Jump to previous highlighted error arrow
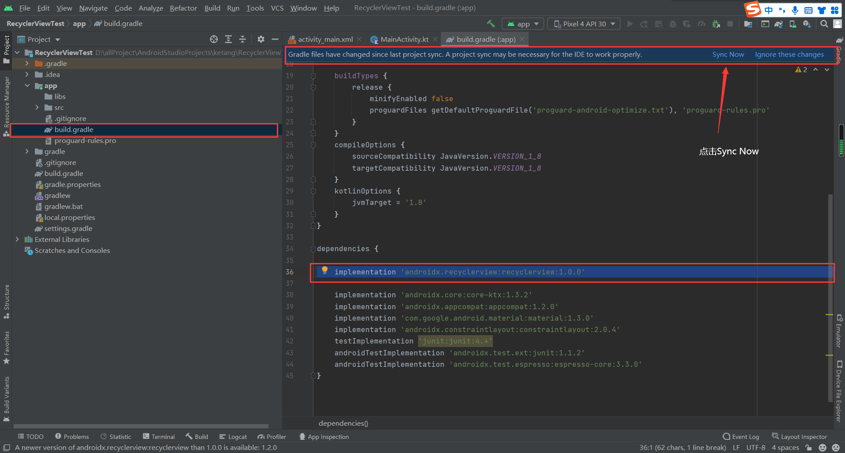 tap(816, 69)
